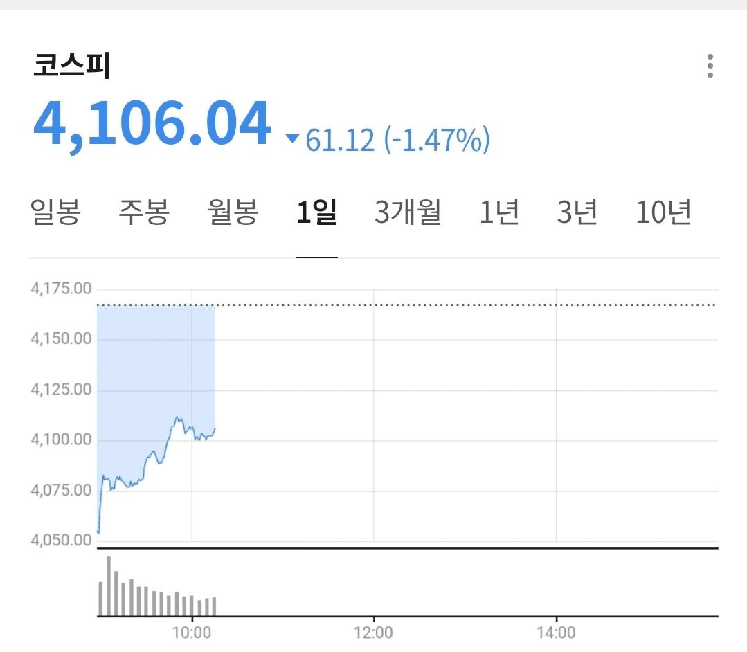The width and height of the screenshot is (747, 652).
Task: Choose the 3년 period tab
Action: 577,212
